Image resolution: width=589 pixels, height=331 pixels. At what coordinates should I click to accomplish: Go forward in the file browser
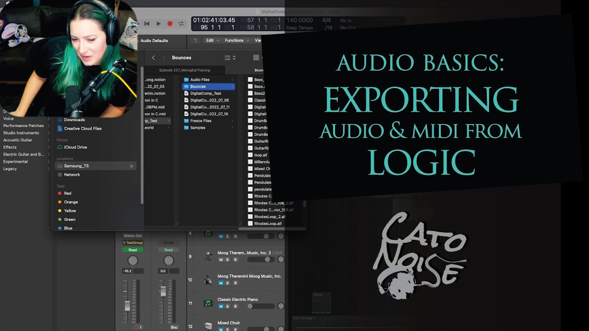[x=164, y=57]
